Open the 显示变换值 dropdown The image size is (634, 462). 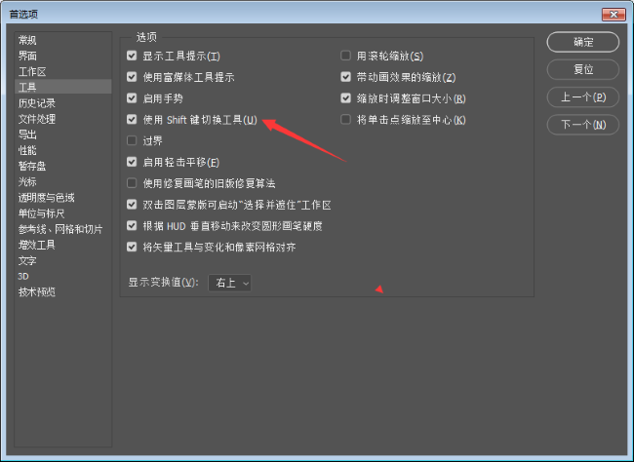(x=229, y=283)
